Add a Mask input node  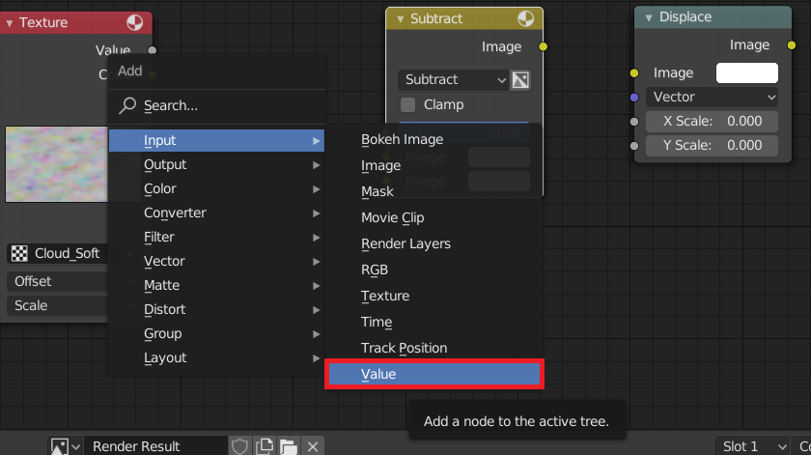coord(434,191)
